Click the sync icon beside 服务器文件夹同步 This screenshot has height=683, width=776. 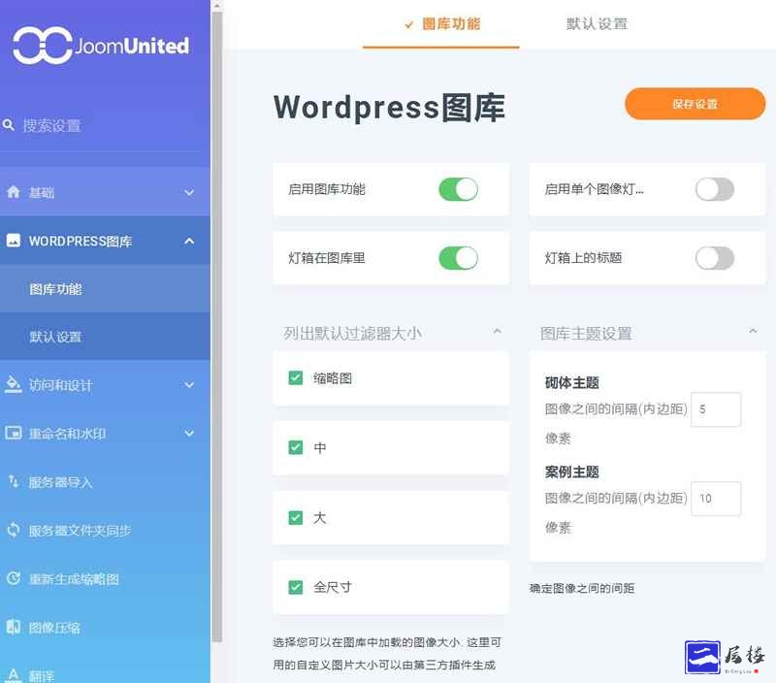coord(14,530)
